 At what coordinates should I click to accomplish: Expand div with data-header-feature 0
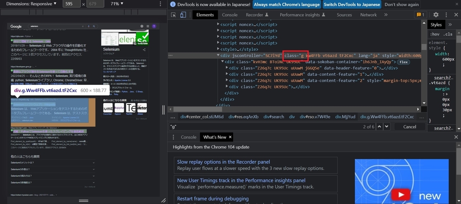coord(227,68)
